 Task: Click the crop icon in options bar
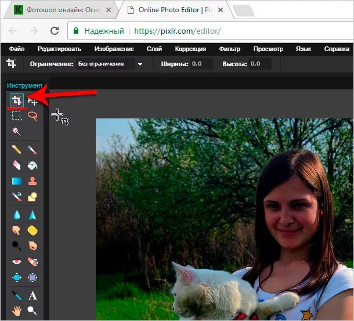tap(11, 63)
